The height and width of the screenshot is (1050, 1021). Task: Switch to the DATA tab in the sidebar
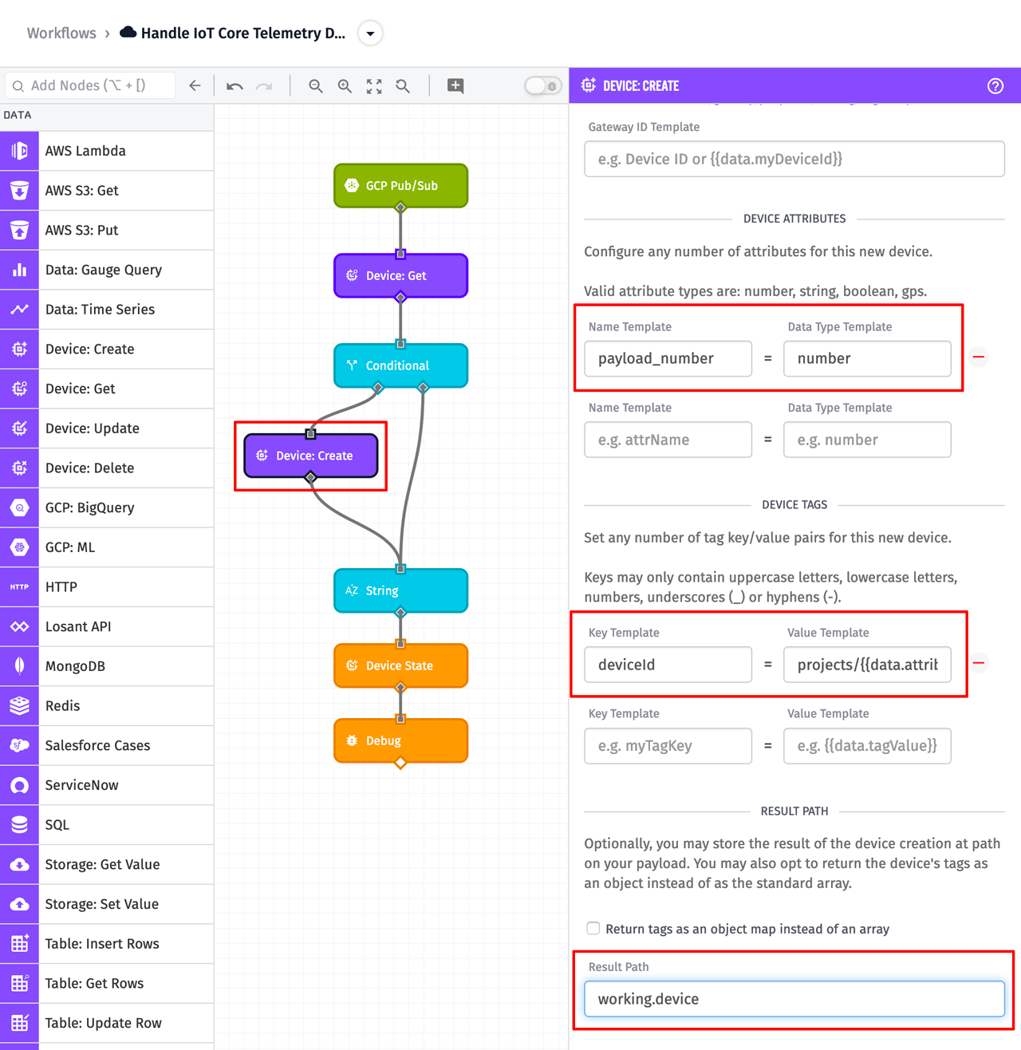18,115
